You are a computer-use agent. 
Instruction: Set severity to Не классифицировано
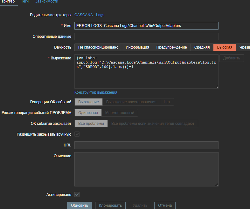point(98,47)
